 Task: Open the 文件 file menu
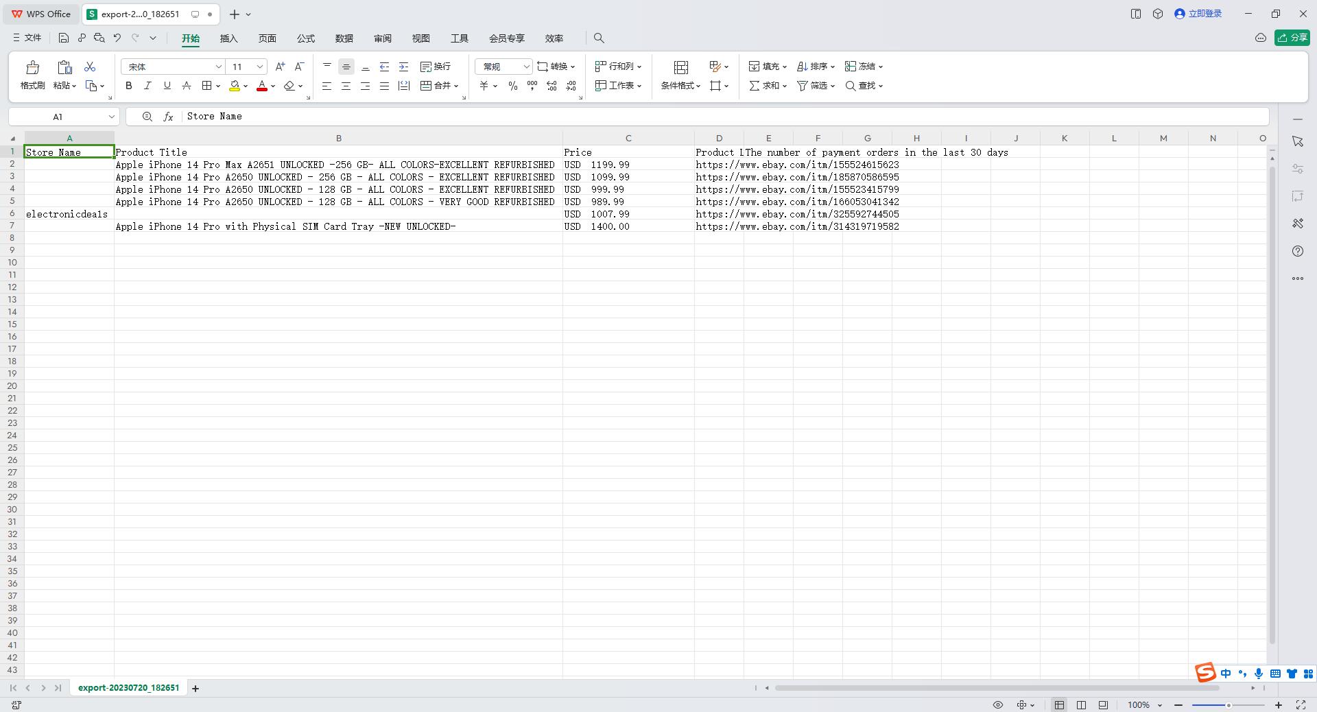pyautogui.click(x=27, y=38)
